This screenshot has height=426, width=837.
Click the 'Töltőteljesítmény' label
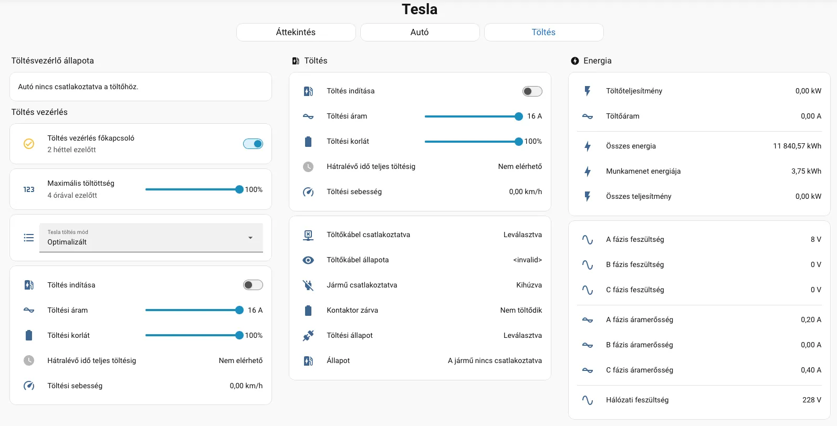pos(634,91)
